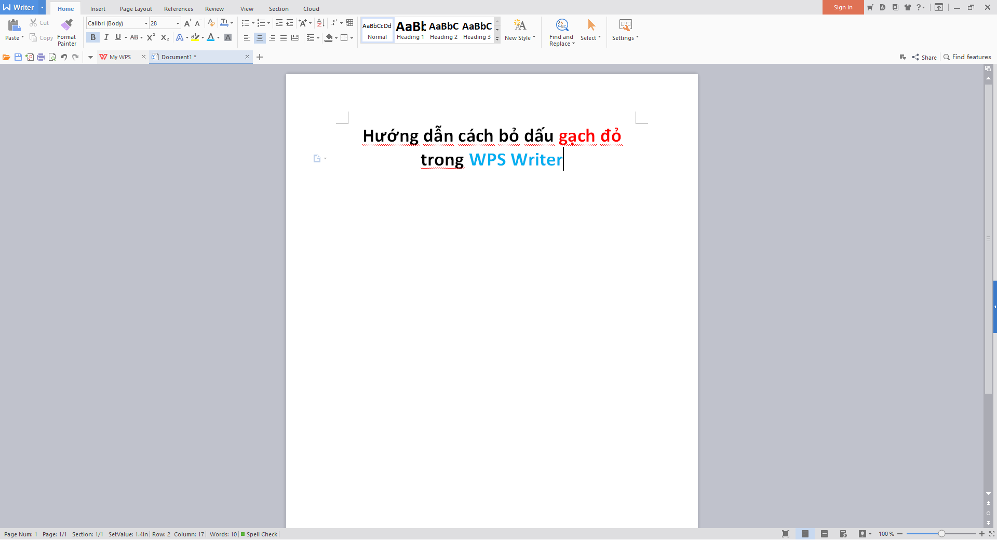Click the Share button
The width and height of the screenshot is (997, 540).
(x=924, y=57)
